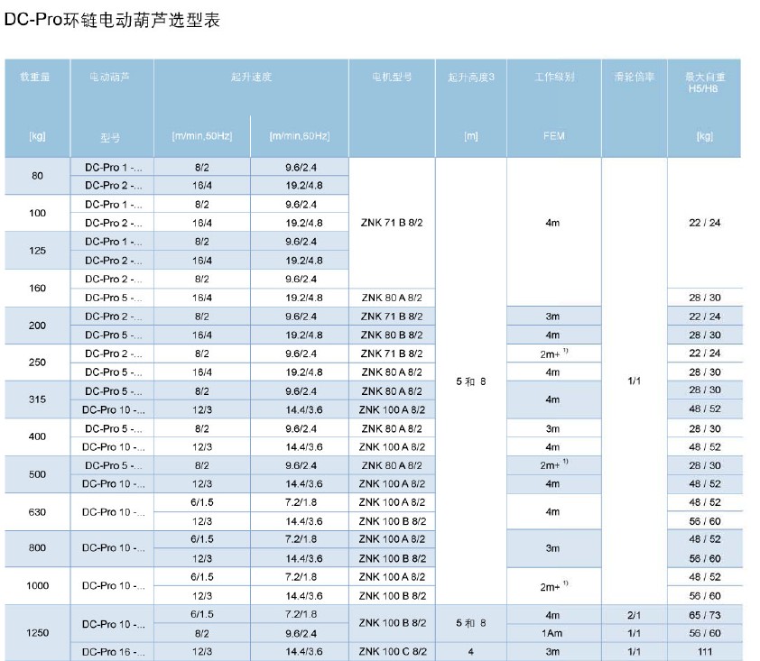Screen dimensions: 760x661
Task: Select the 111 max weight cell
Action: 704,652
